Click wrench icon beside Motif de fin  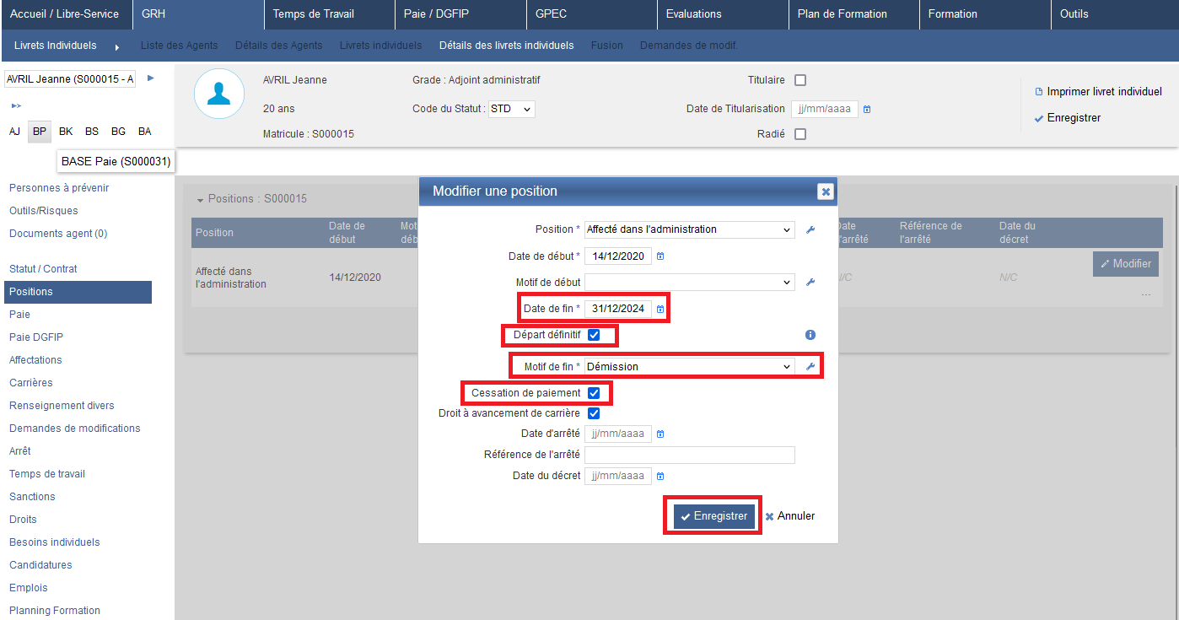[810, 366]
